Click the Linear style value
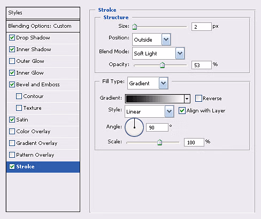The image size is (261, 219). click(133, 112)
